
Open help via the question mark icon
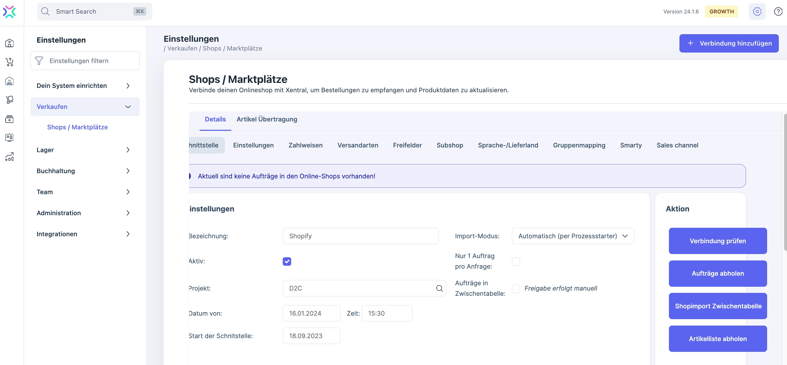(x=778, y=12)
